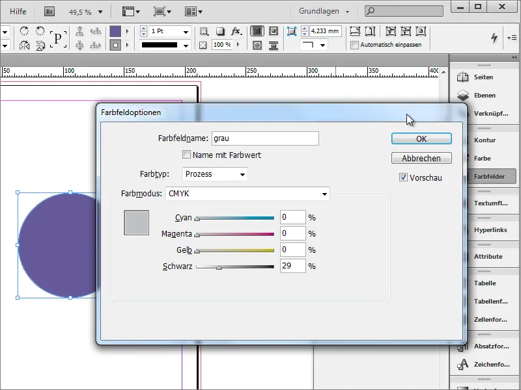
Task: Click the quick apply lightning icon
Action: click(494, 38)
